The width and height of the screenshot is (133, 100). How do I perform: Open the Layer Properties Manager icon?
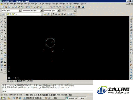[3, 14]
